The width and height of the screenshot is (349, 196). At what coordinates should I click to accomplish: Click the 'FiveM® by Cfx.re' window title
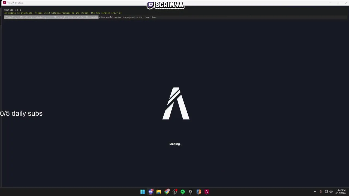[15, 3]
